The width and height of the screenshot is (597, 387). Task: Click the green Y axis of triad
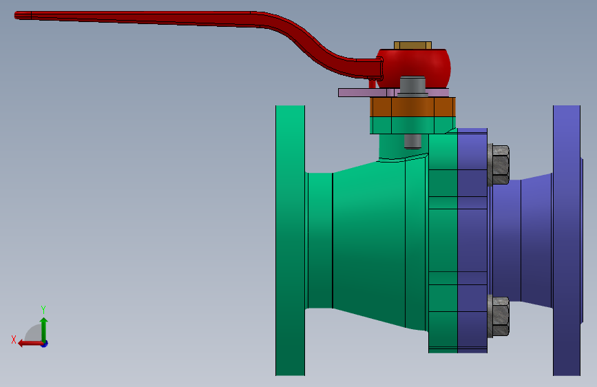point(44,329)
